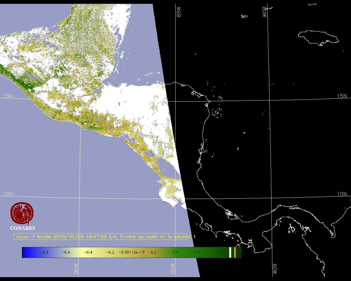Click the 10N label on the left edge

pyautogui.click(x=8, y=194)
